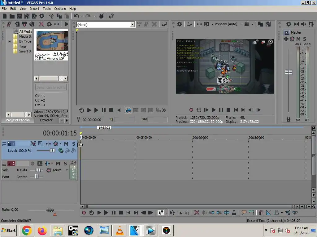Image resolution: width=317 pixels, height=237 pixels.
Task: Open VLC media player from taskbar
Action: pyautogui.click(x=120, y=230)
